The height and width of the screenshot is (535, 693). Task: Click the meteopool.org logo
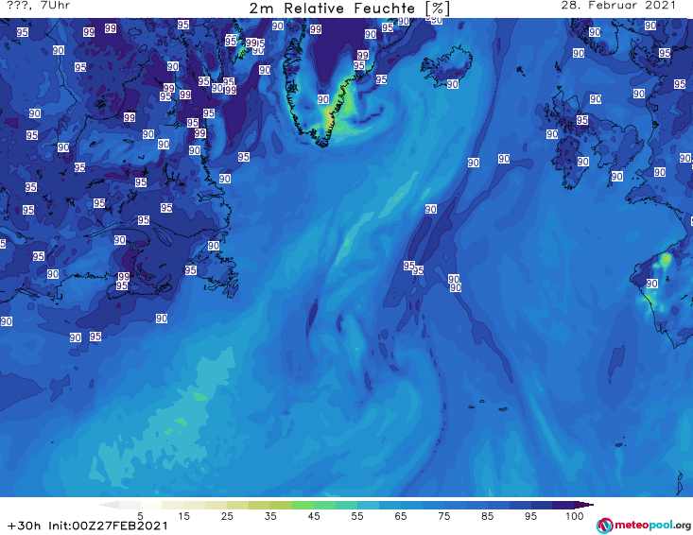pyautogui.click(x=644, y=526)
